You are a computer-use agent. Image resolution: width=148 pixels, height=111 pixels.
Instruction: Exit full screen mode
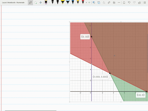coord(145,2)
